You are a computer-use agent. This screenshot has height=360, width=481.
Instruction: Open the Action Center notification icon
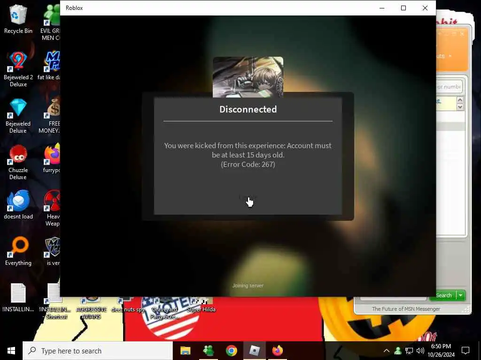(x=465, y=351)
